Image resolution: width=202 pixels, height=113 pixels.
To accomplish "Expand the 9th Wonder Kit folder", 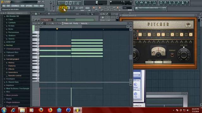I will (12, 16).
